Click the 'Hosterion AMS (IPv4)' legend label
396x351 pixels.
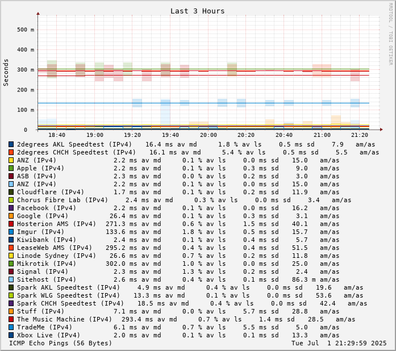[56, 224]
